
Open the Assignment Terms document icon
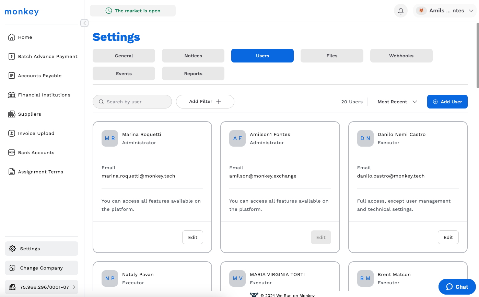click(x=12, y=172)
